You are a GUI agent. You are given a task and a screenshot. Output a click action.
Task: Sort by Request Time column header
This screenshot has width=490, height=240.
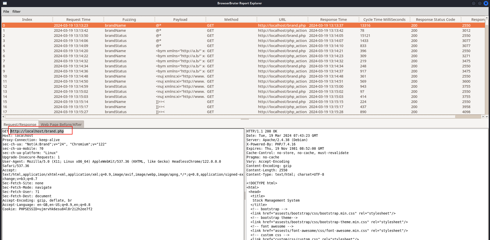[x=78, y=20]
